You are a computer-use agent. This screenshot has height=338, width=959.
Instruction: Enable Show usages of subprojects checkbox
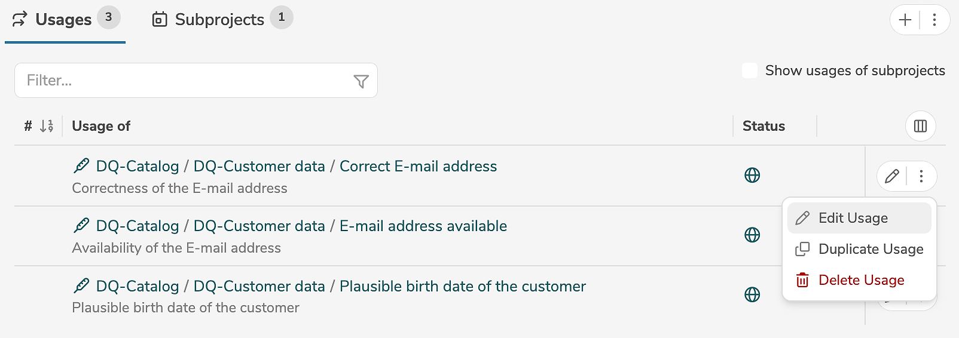pos(750,70)
